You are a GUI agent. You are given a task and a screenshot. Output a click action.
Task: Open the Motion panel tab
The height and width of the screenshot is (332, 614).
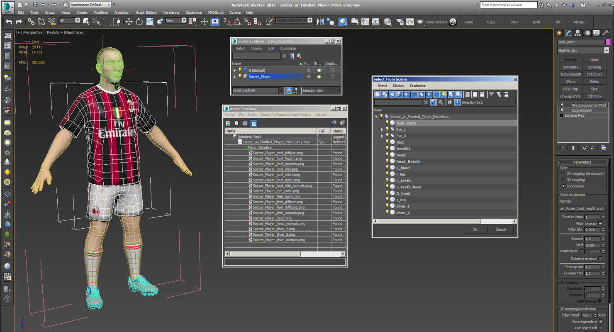pos(587,33)
